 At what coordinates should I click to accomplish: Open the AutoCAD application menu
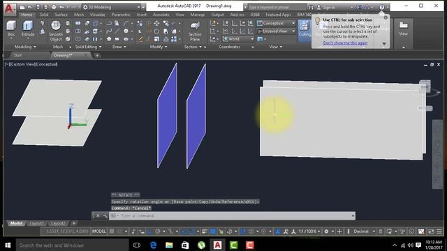click(x=9, y=8)
